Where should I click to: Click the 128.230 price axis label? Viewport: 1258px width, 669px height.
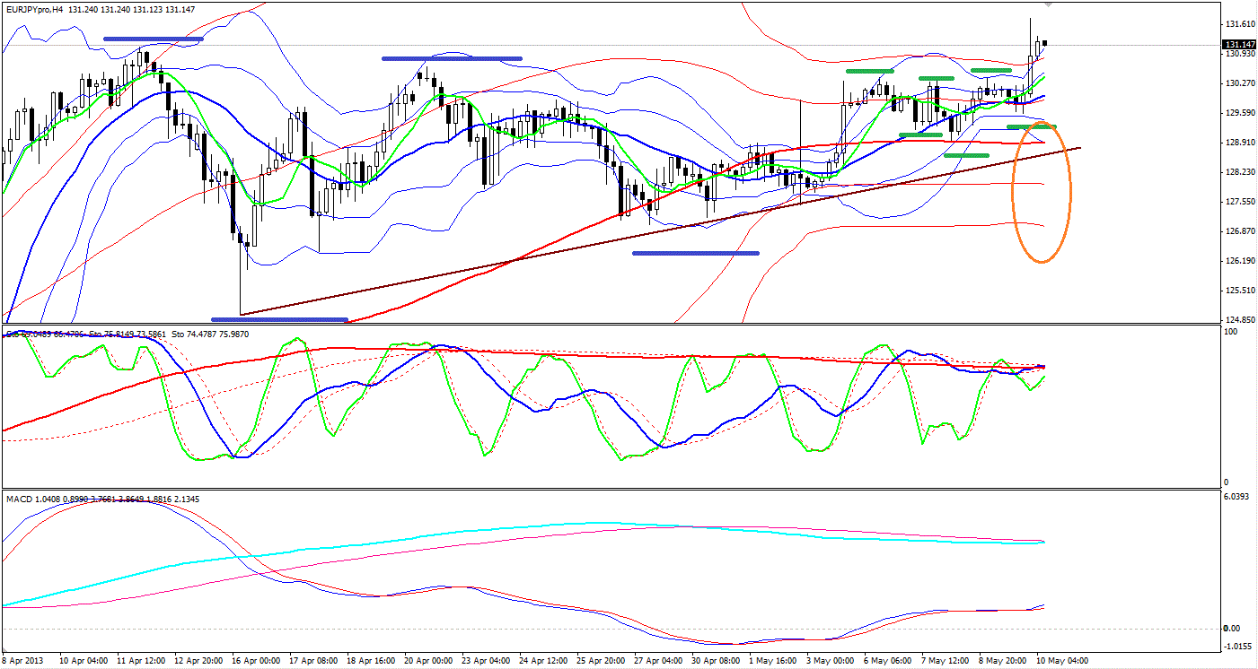click(x=1240, y=172)
